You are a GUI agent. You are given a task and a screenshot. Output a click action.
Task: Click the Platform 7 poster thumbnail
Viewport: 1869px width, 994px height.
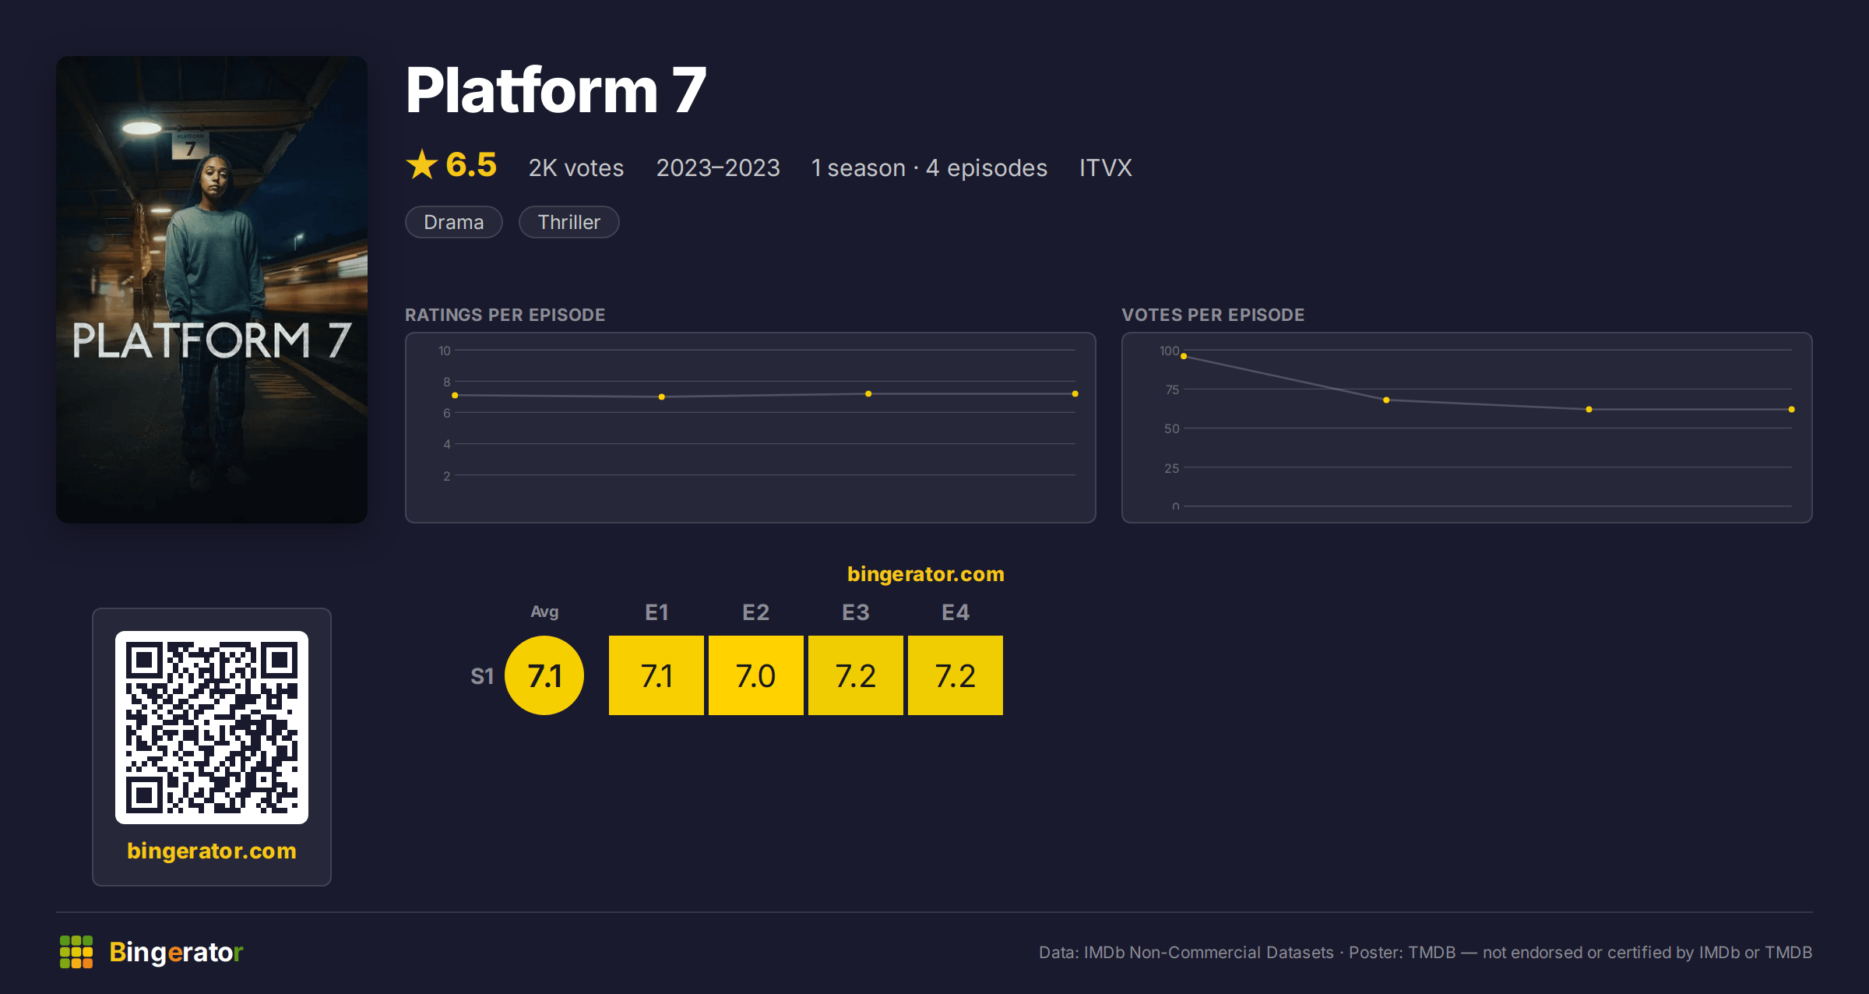212,290
